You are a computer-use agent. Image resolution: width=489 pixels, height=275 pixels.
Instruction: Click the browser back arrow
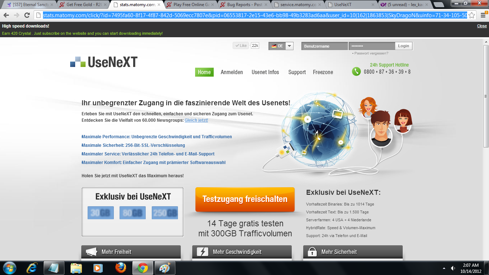pos(6,15)
